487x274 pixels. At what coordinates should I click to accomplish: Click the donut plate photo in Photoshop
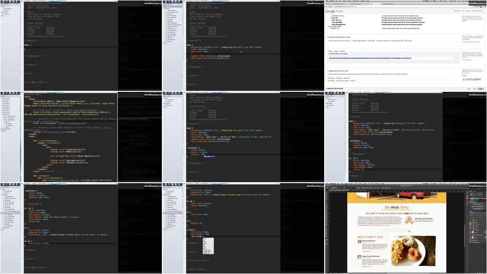pyautogui.click(x=414, y=251)
